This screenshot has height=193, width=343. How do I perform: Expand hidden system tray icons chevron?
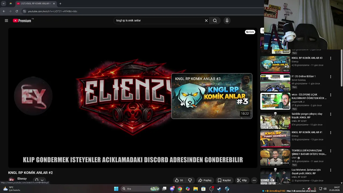point(303,189)
